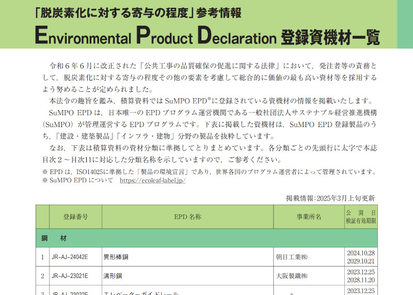
Task: Click expiry date 2029.10.21
Action: 361,261
